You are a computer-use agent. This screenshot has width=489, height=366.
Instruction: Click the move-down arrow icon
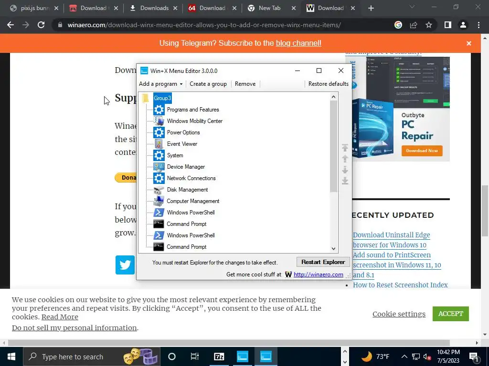tap(345, 170)
